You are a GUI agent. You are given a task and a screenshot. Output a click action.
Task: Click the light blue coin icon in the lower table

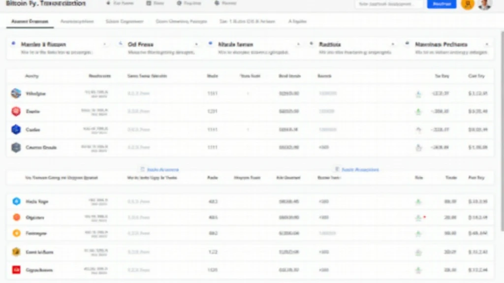16,201
